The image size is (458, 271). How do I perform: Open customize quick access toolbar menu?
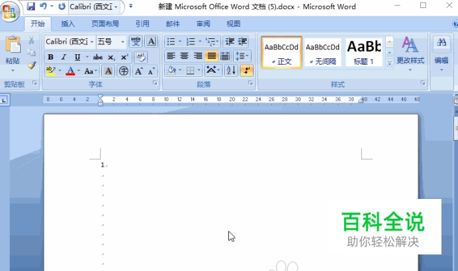coord(131,6)
